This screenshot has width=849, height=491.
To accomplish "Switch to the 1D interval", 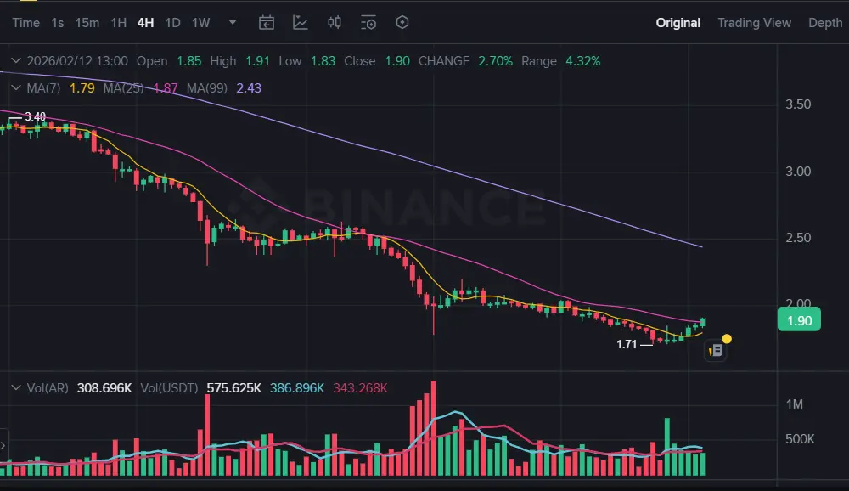I will click(x=172, y=23).
